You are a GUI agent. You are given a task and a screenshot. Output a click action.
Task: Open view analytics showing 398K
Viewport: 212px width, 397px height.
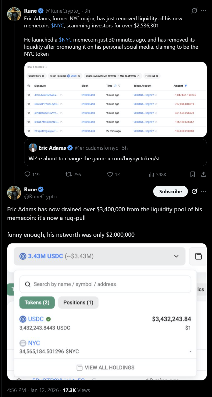(x=152, y=174)
